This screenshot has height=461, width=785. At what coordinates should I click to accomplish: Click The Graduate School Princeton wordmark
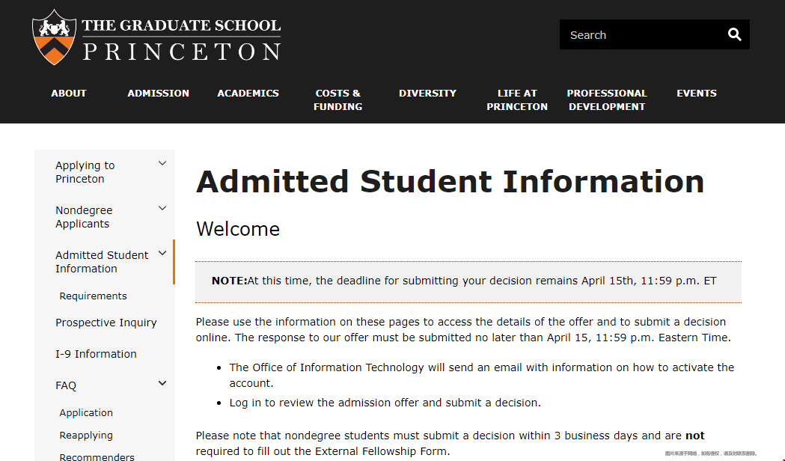pyautogui.click(x=181, y=39)
